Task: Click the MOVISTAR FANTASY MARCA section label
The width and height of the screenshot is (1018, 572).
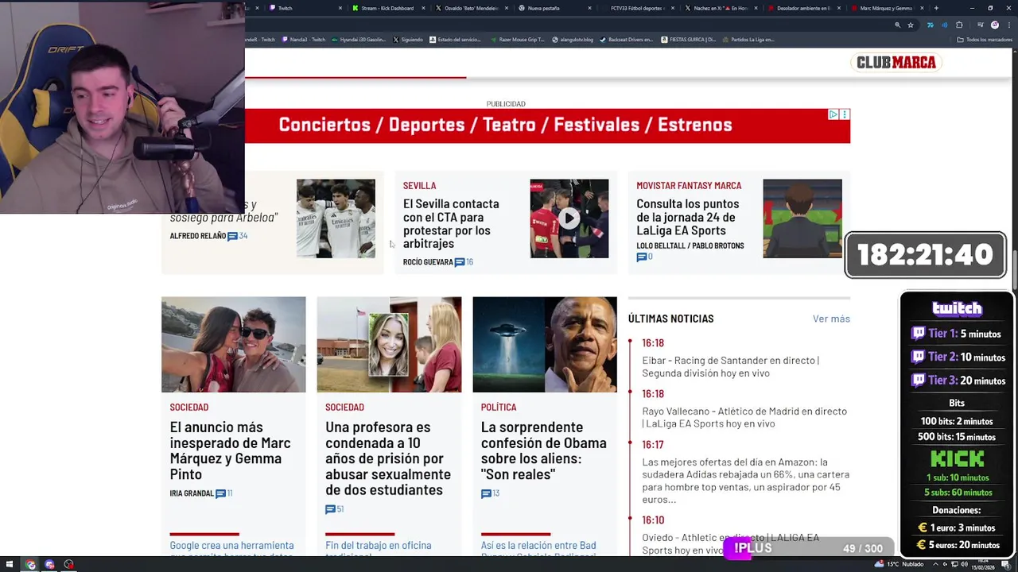Action: coord(689,185)
